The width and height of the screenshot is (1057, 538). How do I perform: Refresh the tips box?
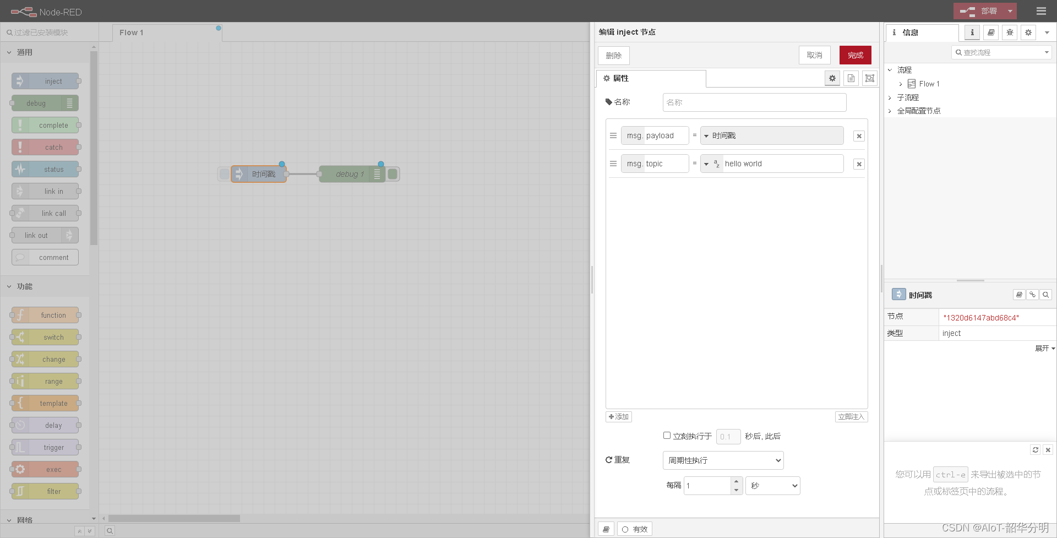[x=1036, y=450]
